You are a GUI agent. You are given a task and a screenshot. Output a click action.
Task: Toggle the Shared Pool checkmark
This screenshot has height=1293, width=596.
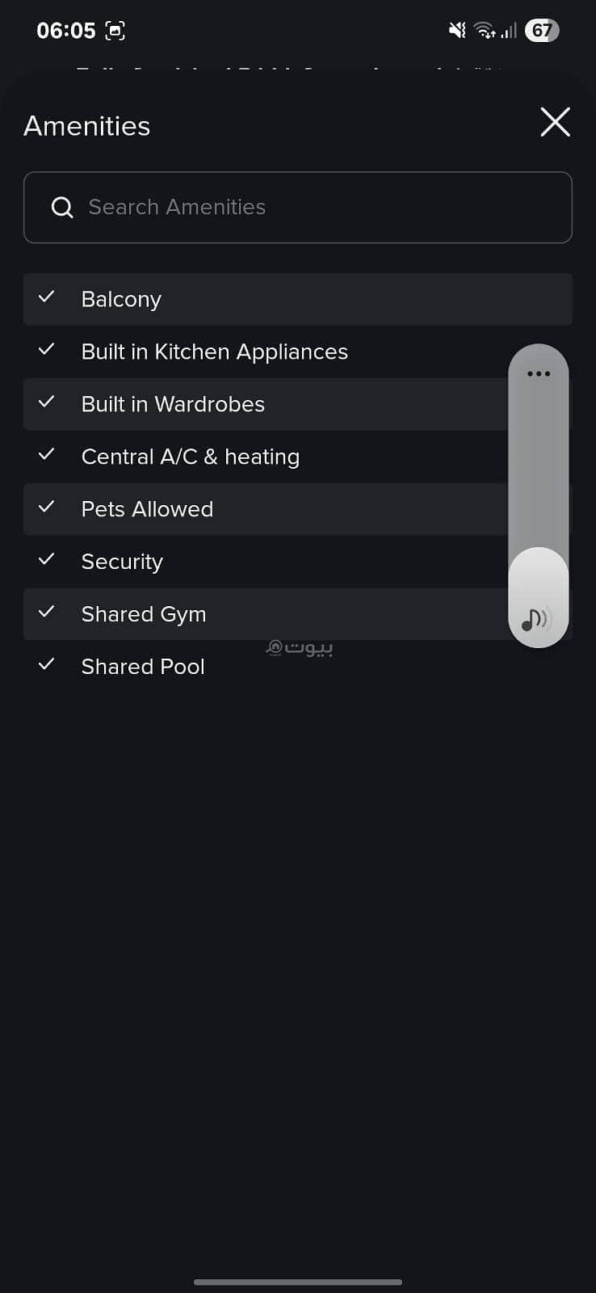[47, 664]
